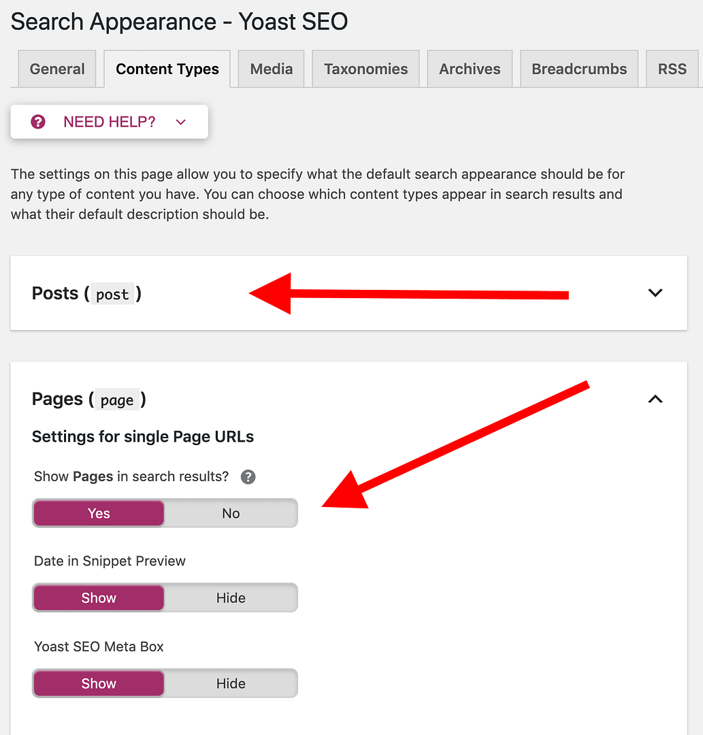Select the Content Types tab

[167, 69]
